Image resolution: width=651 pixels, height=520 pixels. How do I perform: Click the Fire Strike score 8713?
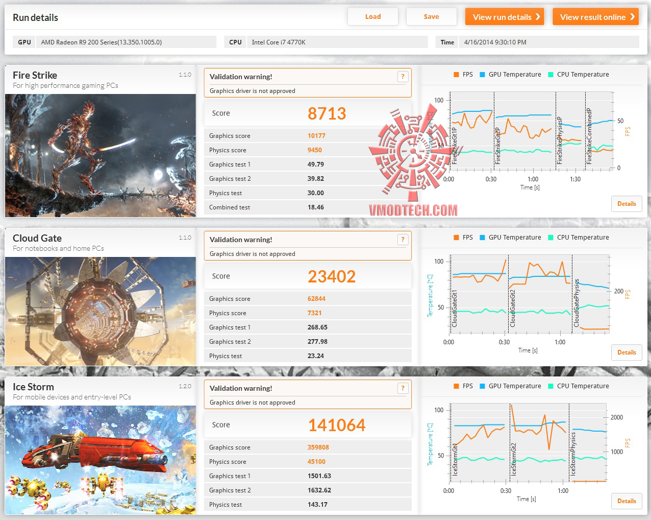tap(327, 113)
